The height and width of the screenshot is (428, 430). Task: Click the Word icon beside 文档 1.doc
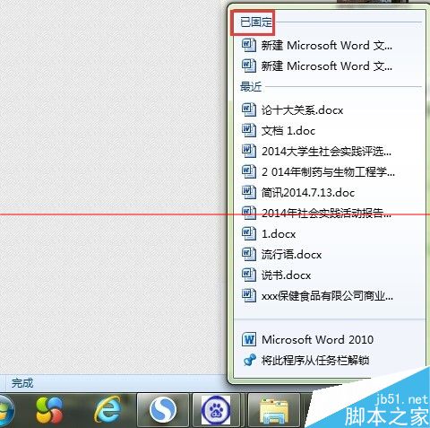[x=249, y=130]
